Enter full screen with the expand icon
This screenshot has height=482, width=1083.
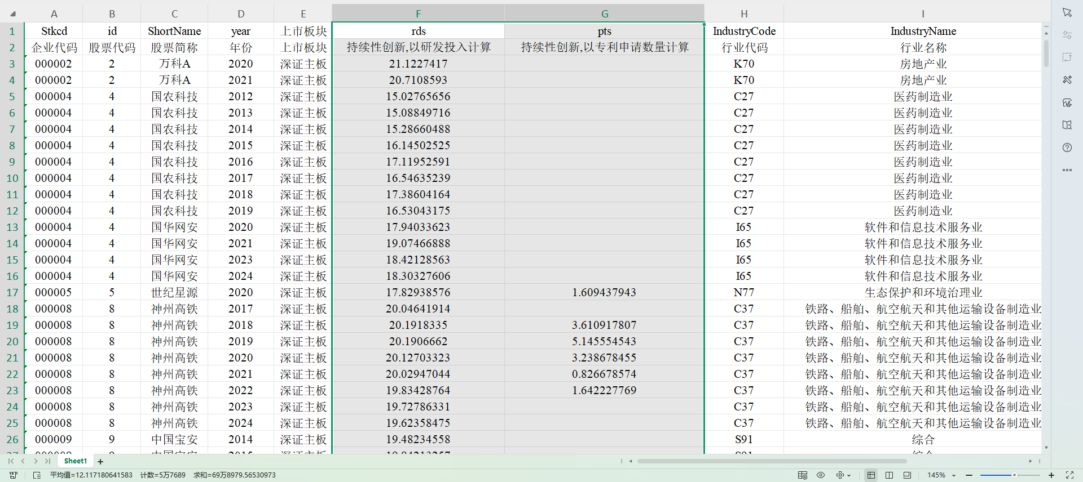pyautogui.click(x=1069, y=475)
